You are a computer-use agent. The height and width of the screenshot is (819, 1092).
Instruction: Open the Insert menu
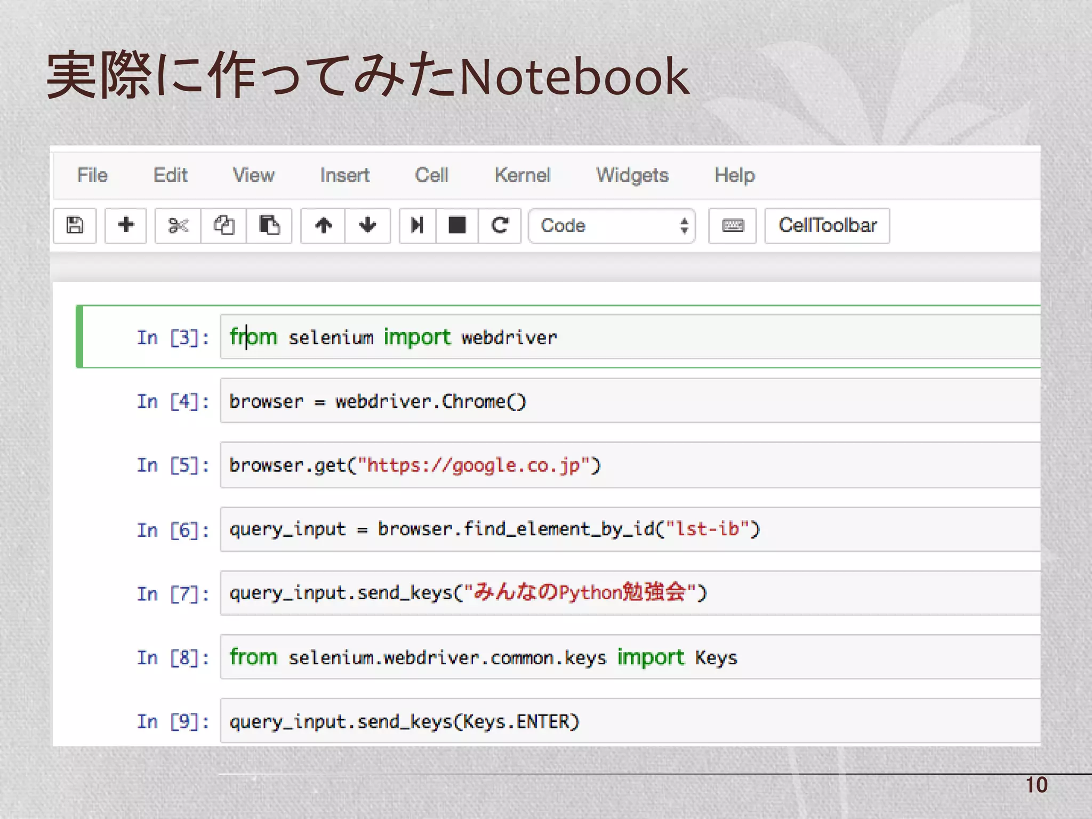coord(344,175)
